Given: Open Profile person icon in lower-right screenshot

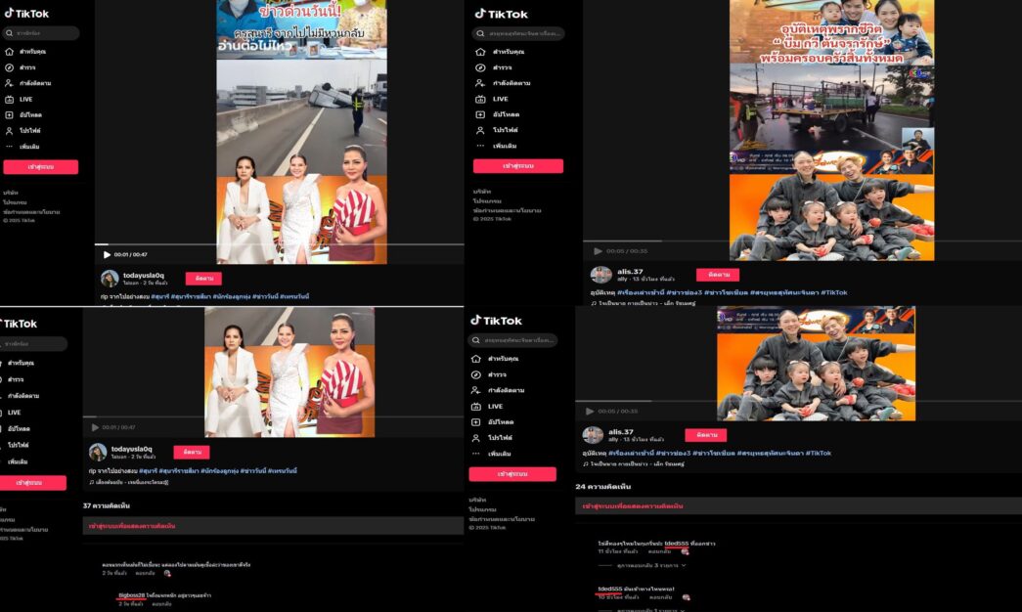Looking at the screenshot, I should pos(476,437).
